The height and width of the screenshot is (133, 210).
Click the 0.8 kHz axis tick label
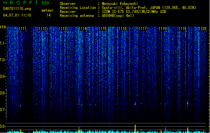(x=3, y=93)
